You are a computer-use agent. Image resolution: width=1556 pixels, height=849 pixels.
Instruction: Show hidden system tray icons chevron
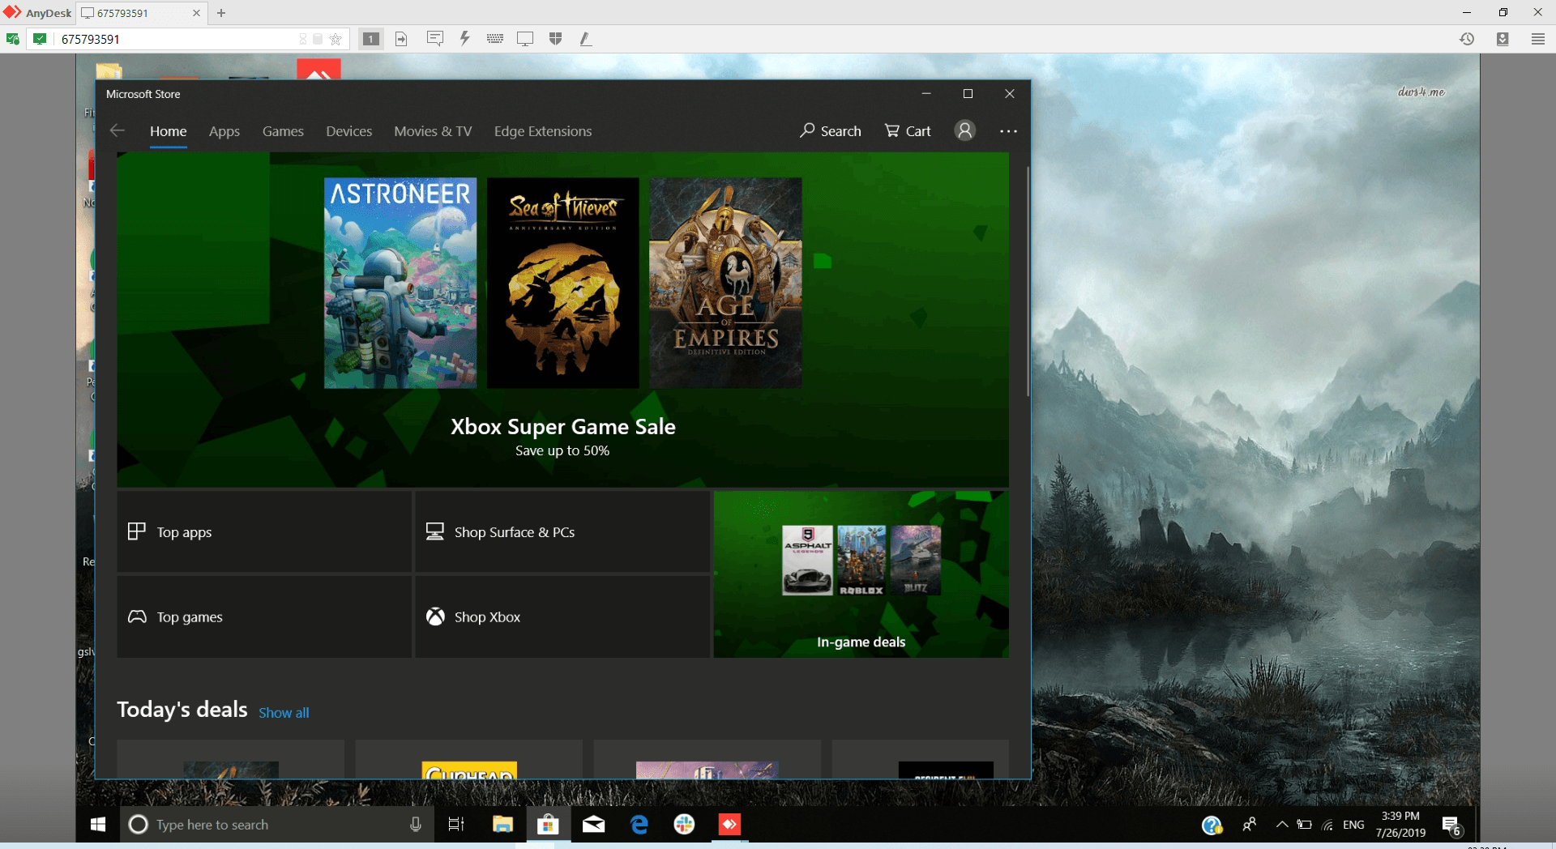tap(1281, 825)
